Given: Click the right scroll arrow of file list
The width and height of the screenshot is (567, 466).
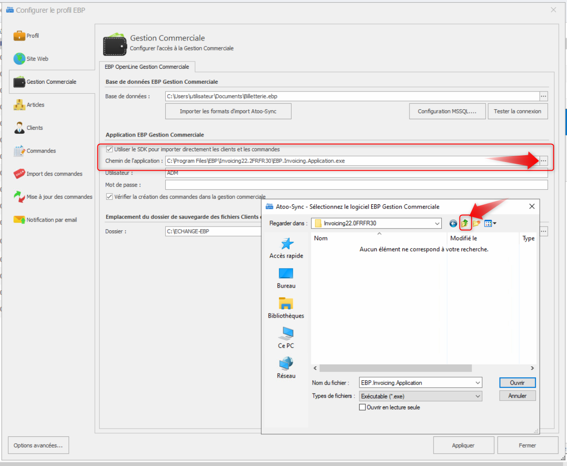Looking at the screenshot, I should (x=532, y=368).
